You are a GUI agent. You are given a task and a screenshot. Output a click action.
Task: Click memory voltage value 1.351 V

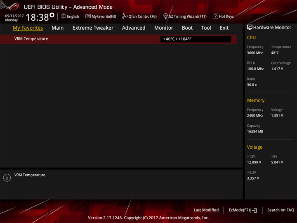click(277, 116)
